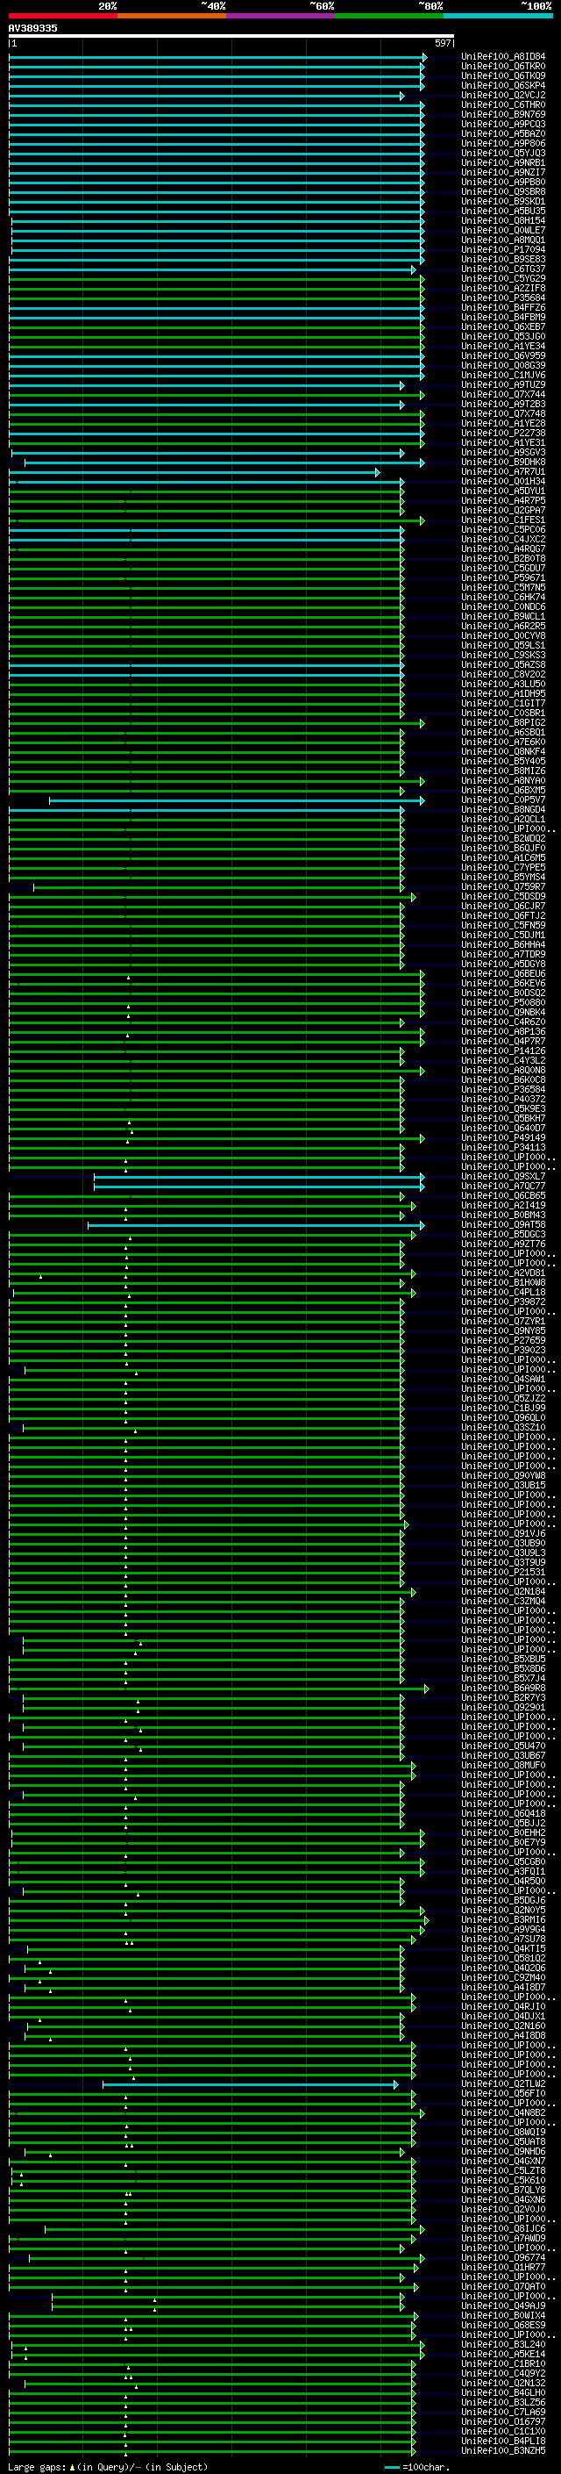Select the label UniRef100_C0P5V7

coord(503,800)
